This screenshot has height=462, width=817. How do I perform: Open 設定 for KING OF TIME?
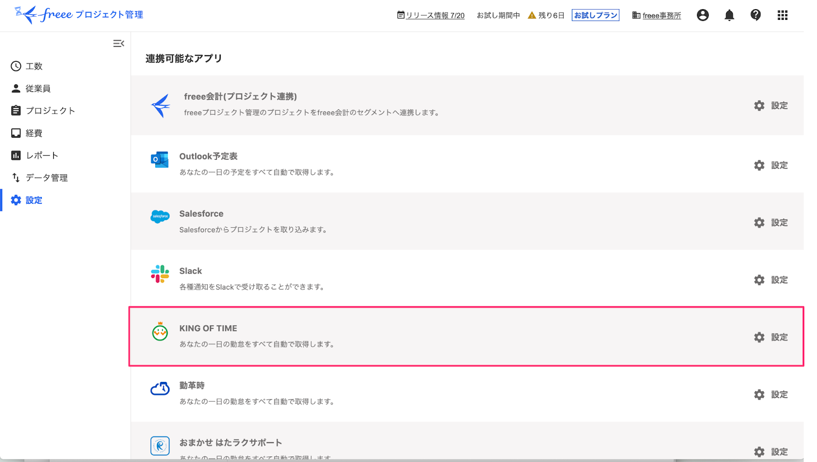pos(771,337)
